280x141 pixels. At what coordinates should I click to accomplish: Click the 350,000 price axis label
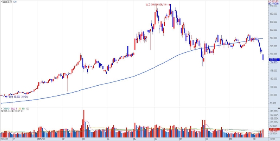pos(273,14)
